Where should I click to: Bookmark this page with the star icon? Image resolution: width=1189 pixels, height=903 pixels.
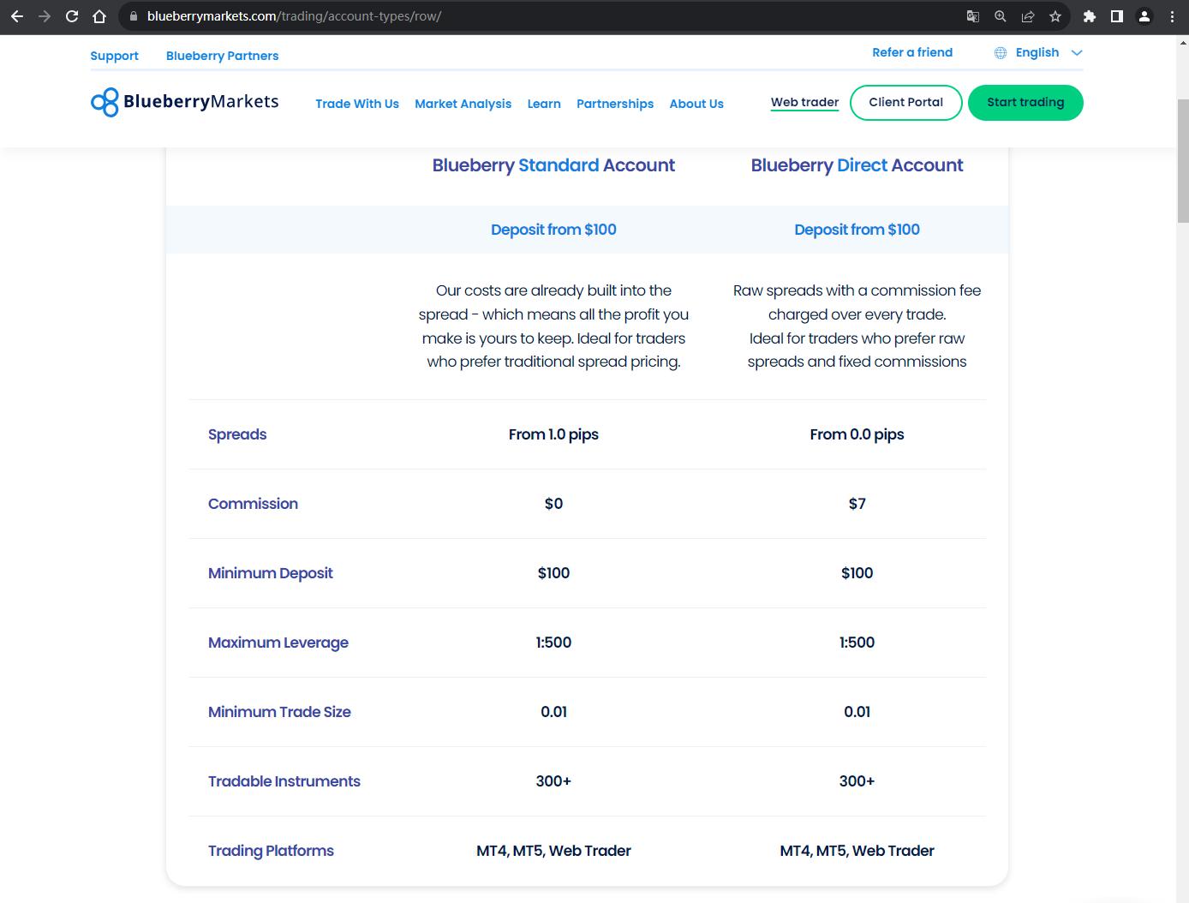pyautogui.click(x=1055, y=16)
